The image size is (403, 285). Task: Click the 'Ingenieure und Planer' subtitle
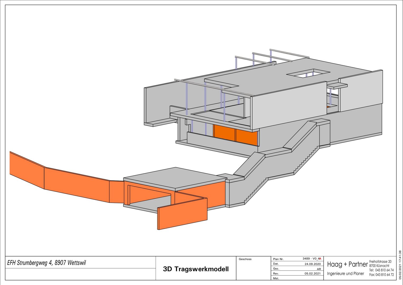pyautogui.click(x=346, y=274)
